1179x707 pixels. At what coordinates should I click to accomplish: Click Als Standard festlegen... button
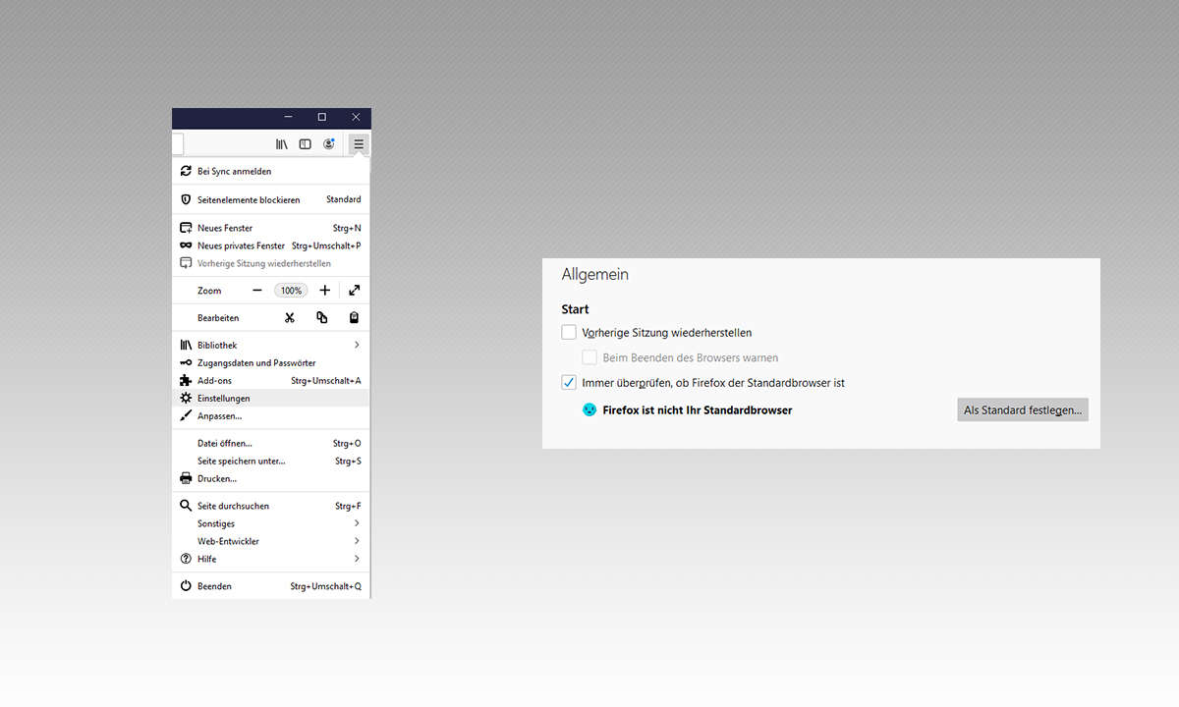(1023, 409)
